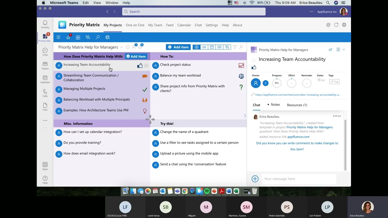Expand item detail menu chevron
The height and width of the screenshot is (218, 388).
[x=344, y=50]
